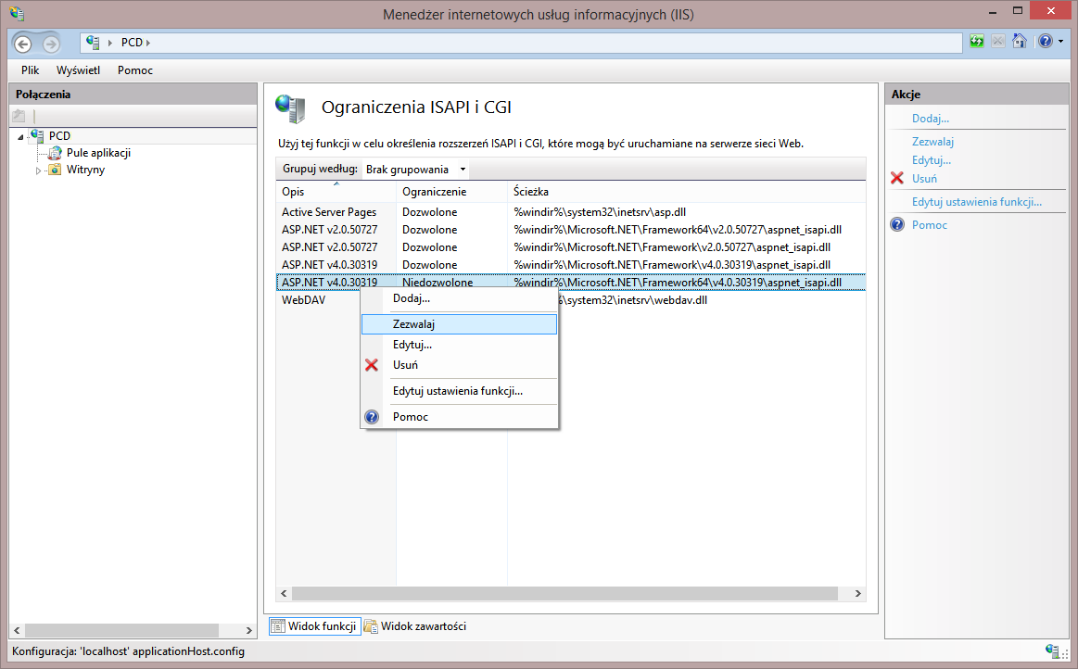Image resolution: width=1078 pixels, height=669 pixels.
Task: Sort by Opis column header
Action: pos(336,192)
